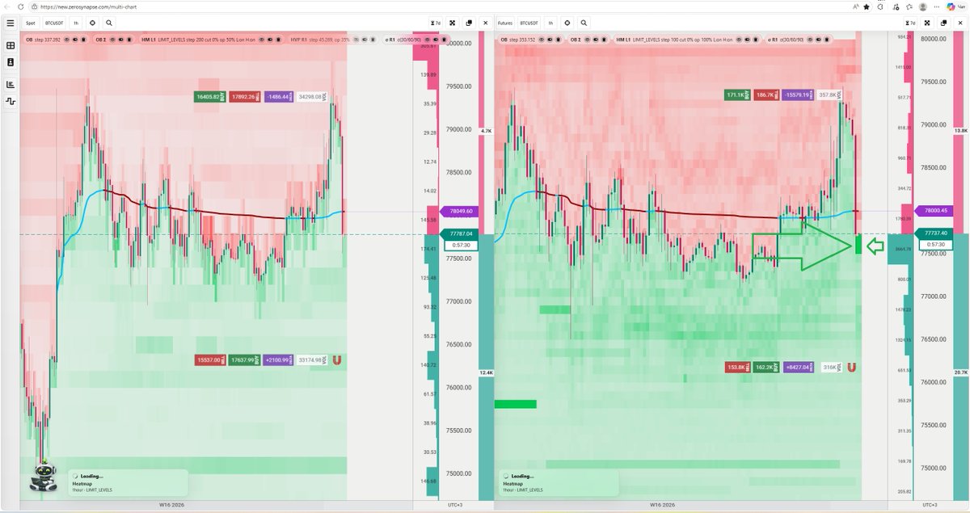Expand the Futures chart to fullscreen
The image size is (970, 513).
(927, 23)
